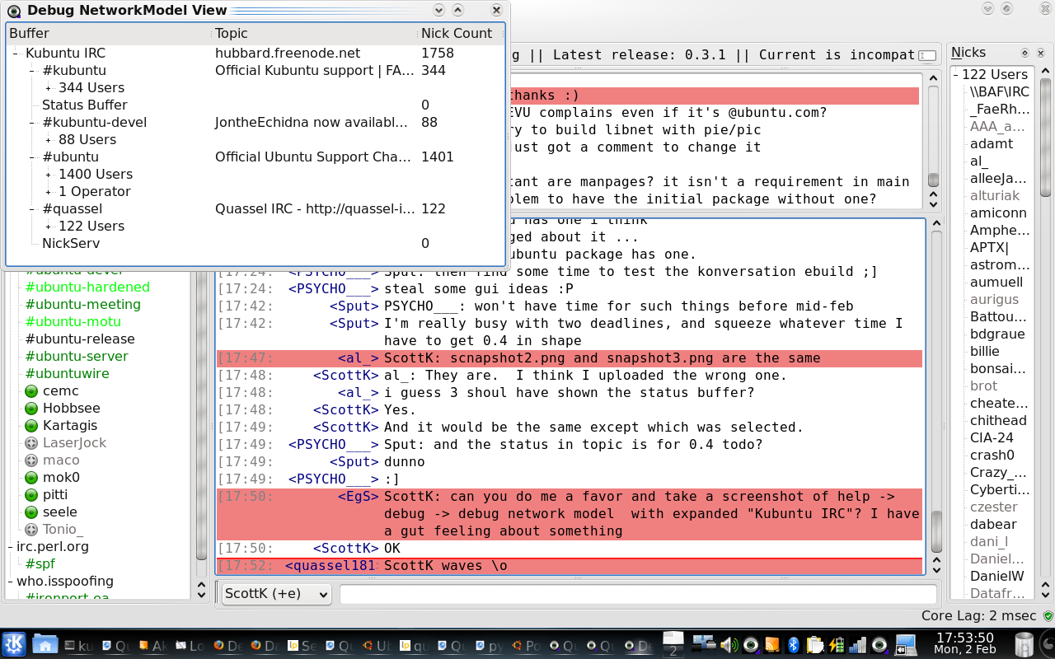Open the Klipper clipboard tray icon

(x=815, y=645)
